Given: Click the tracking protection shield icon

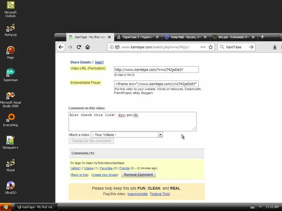Looking at the screenshot, I should (117, 47).
